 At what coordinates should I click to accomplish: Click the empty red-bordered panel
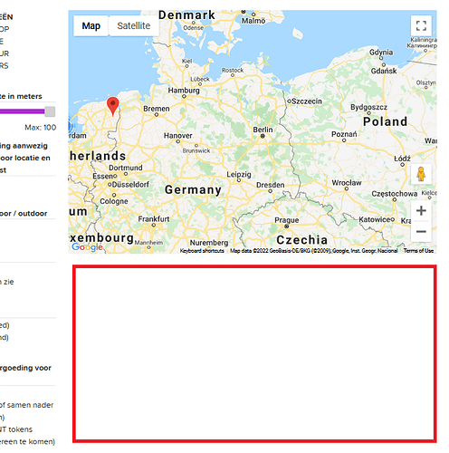(x=254, y=354)
